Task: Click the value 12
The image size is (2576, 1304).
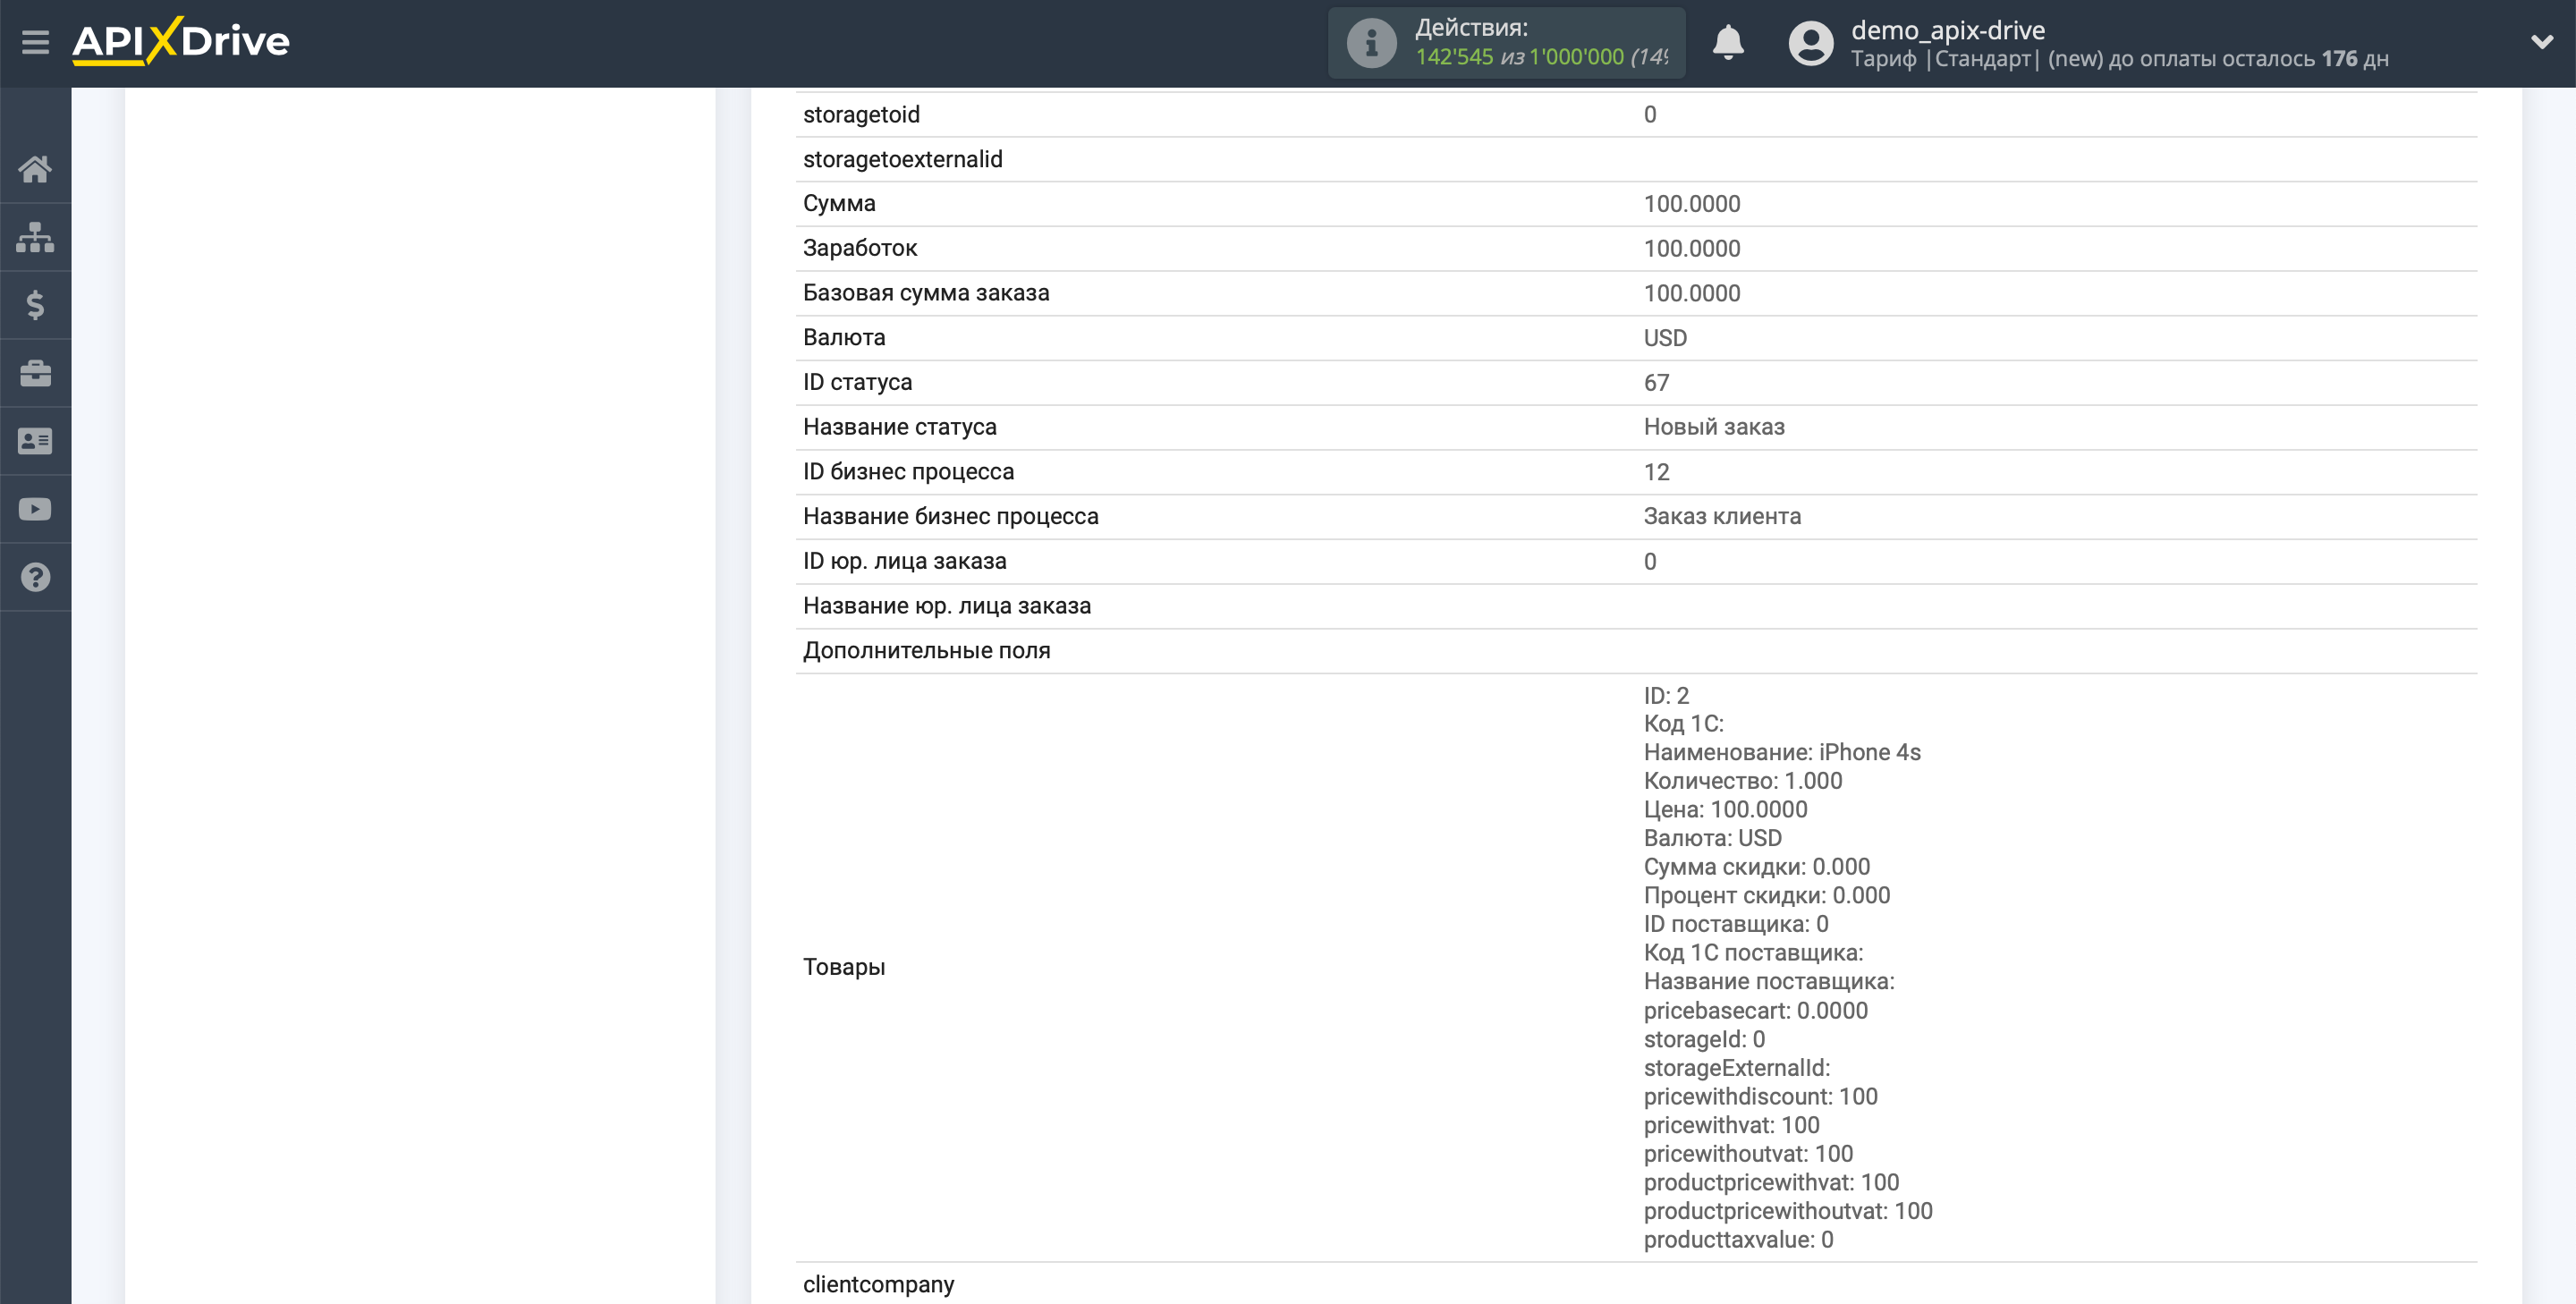Action: tap(1656, 472)
